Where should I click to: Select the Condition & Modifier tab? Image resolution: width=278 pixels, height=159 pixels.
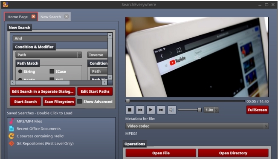tap(34, 47)
